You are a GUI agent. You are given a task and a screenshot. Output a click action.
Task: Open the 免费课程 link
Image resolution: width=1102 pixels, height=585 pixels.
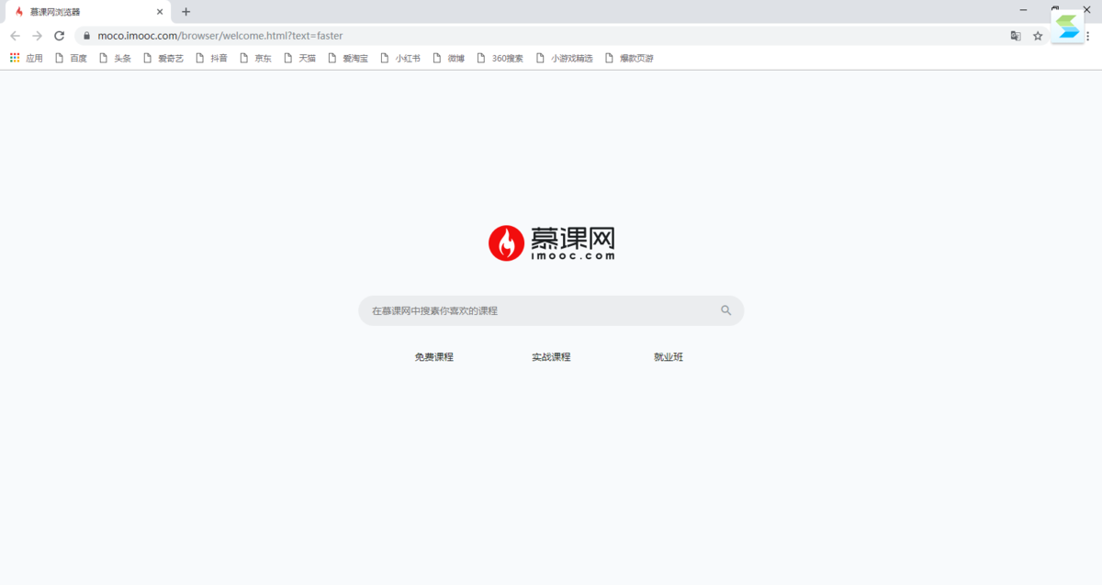(x=434, y=356)
